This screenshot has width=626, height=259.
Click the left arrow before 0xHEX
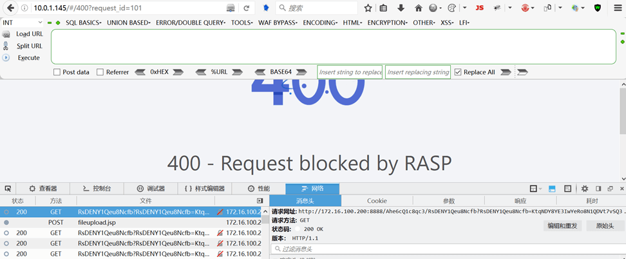pos(140,72)
